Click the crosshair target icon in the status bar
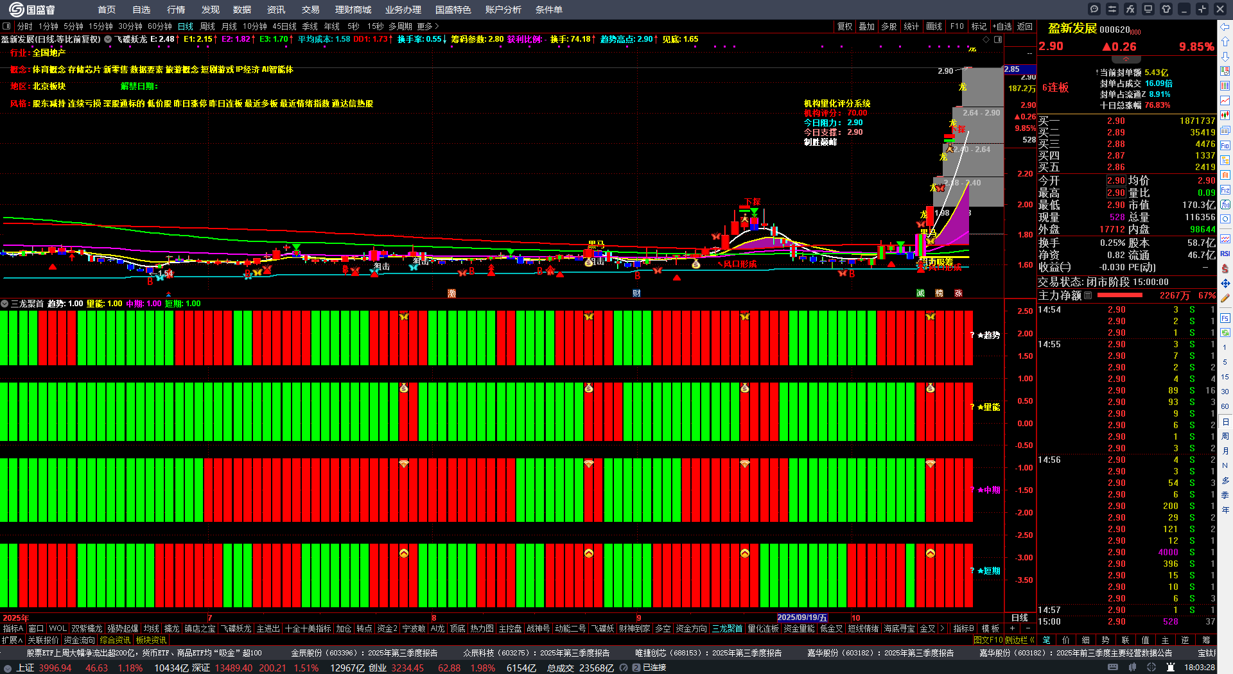Viewport: 1233px width, 674px height. tap(1151, 668)
